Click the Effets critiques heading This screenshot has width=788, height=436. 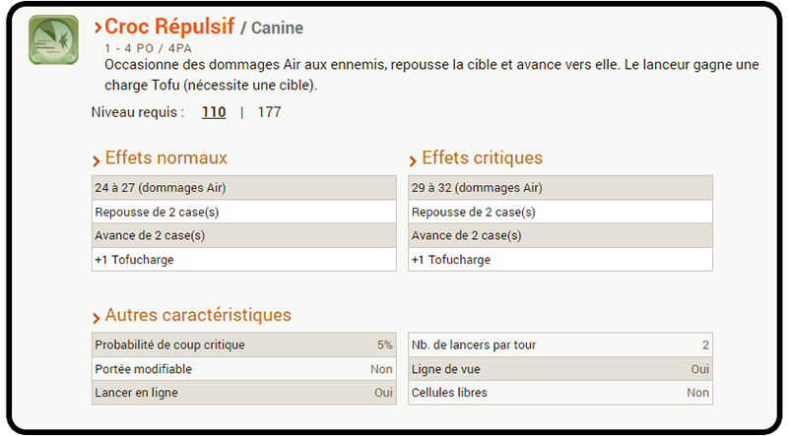482,157
